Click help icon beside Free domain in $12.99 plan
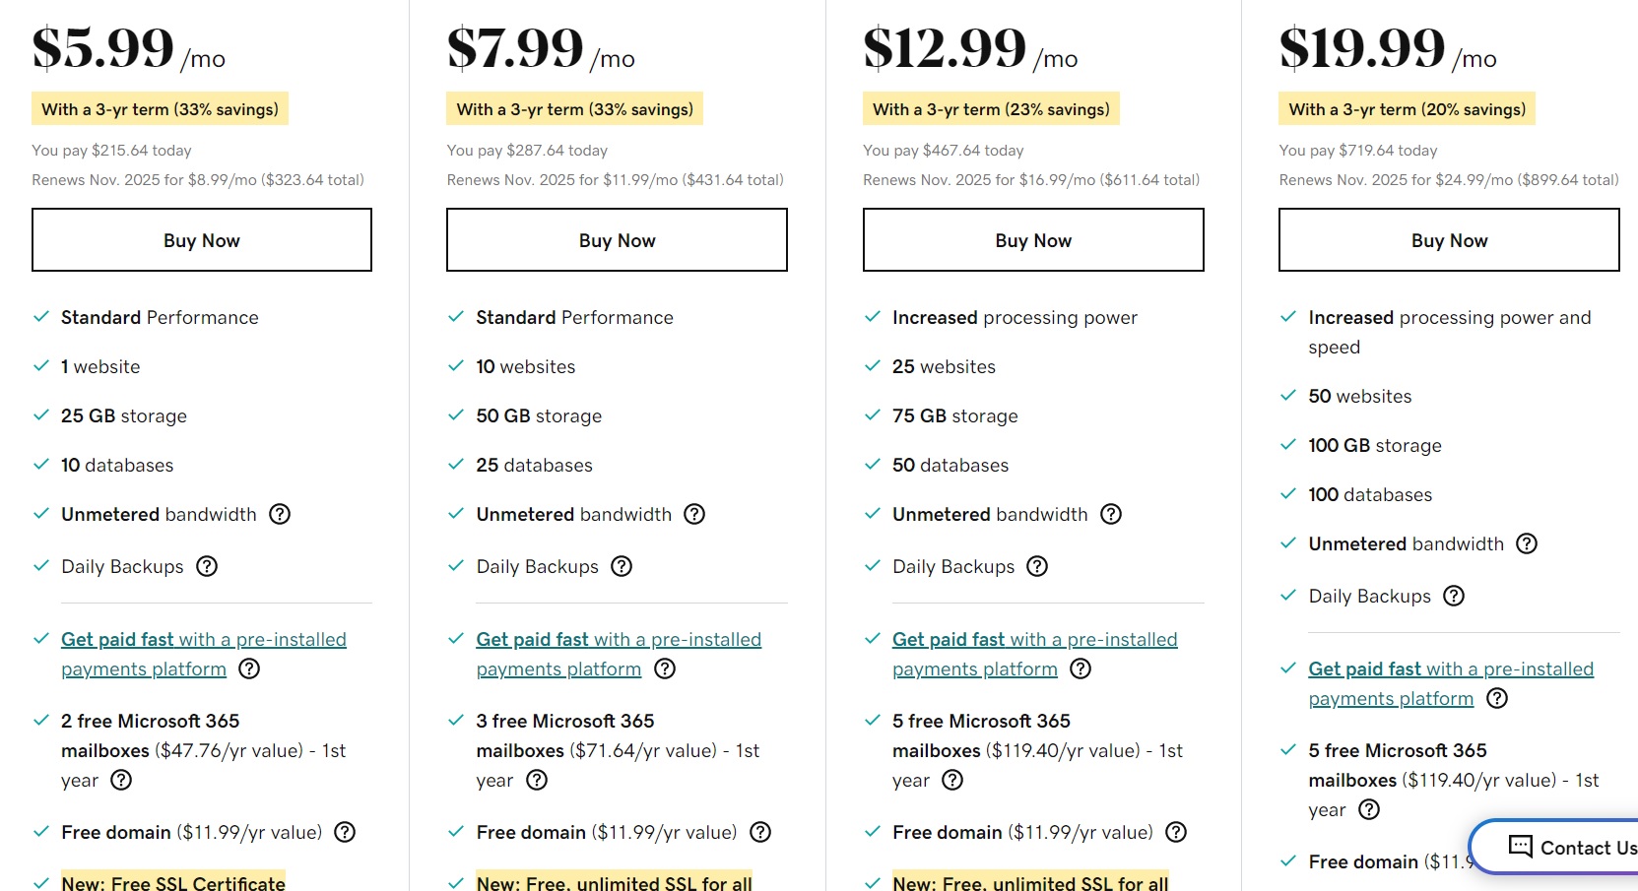The image size is (1638, 891). 1176,832
